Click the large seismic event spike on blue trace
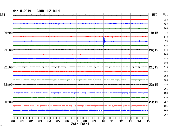Screen dimensions: 169x128 coord(104,41)
